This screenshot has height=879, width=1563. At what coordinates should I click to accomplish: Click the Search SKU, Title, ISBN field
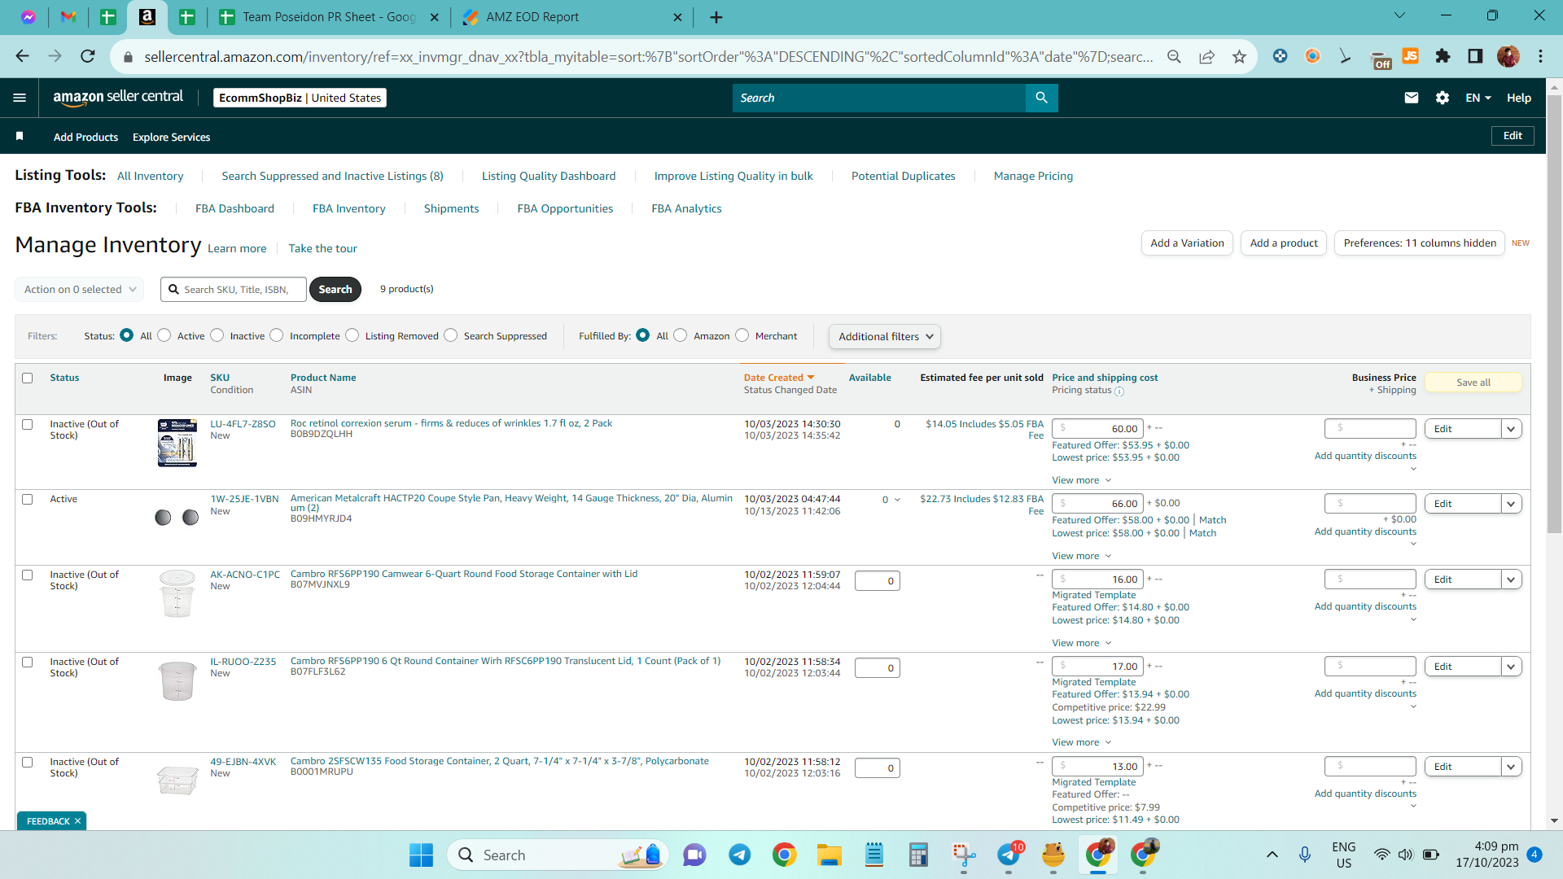[234, 289]
